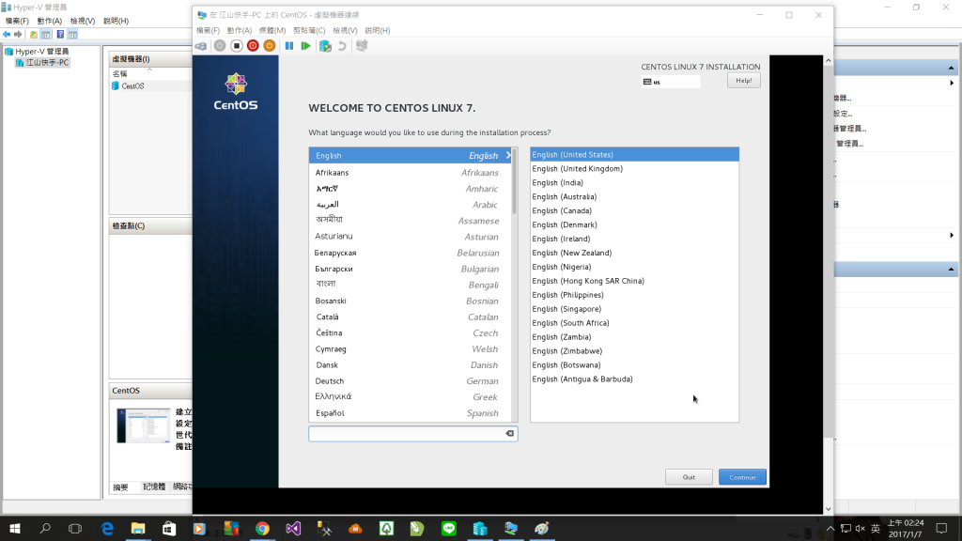Click the green Reset play icon

tap(305, 46)
